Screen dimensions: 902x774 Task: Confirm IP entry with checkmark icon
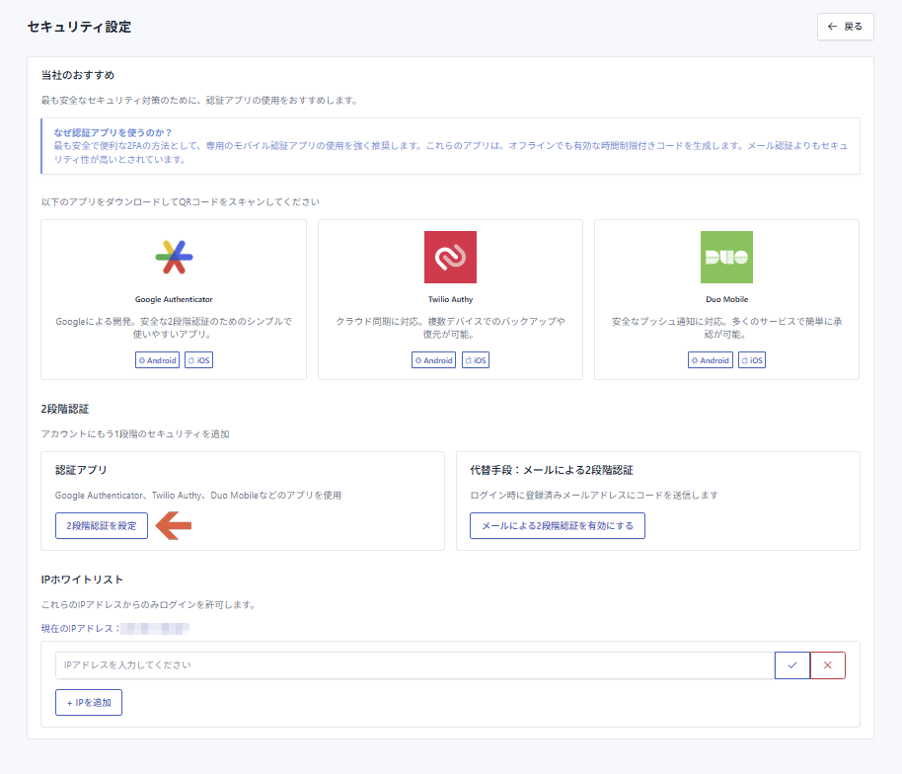(x=792, y=665)
